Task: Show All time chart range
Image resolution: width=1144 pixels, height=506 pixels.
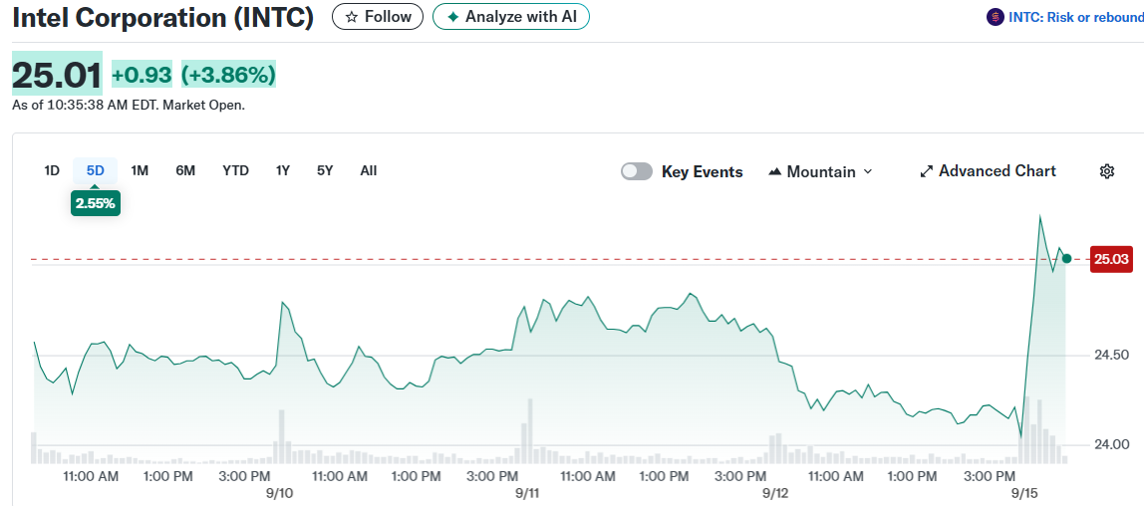Action: click(369, 171)
